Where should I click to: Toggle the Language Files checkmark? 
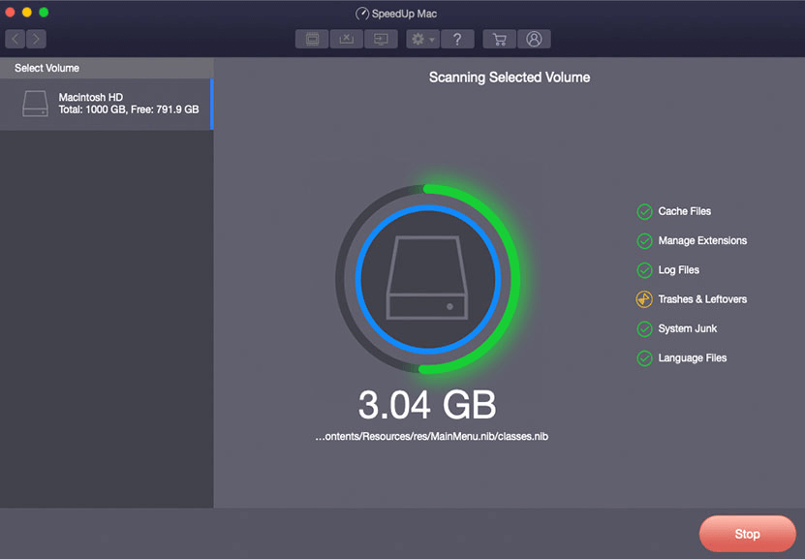[643, 357]
